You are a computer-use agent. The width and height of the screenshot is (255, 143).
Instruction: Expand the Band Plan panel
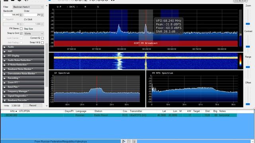click(x=23, y=87)
